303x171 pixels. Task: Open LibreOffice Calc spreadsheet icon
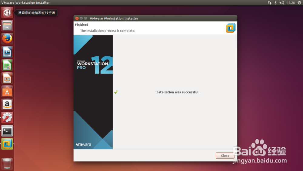[x=7, y=65]
